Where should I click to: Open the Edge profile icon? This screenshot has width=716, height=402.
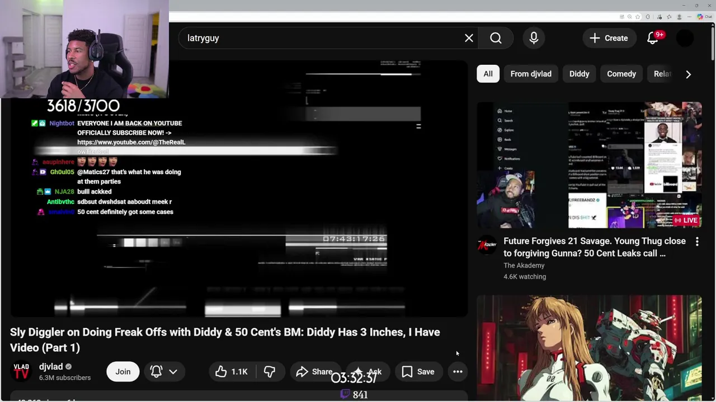click(679, 17)
